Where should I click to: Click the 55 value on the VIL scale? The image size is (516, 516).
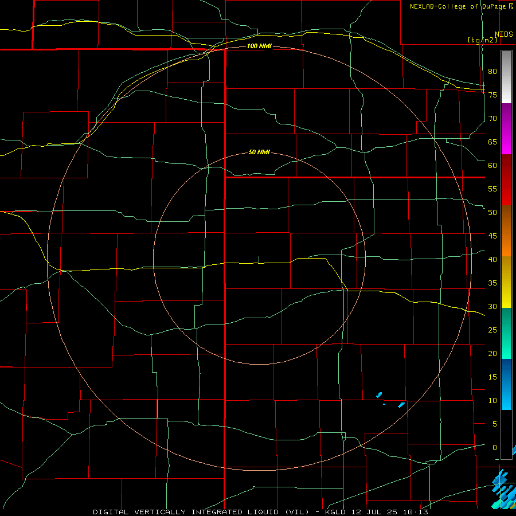click(x=492, y=189)
